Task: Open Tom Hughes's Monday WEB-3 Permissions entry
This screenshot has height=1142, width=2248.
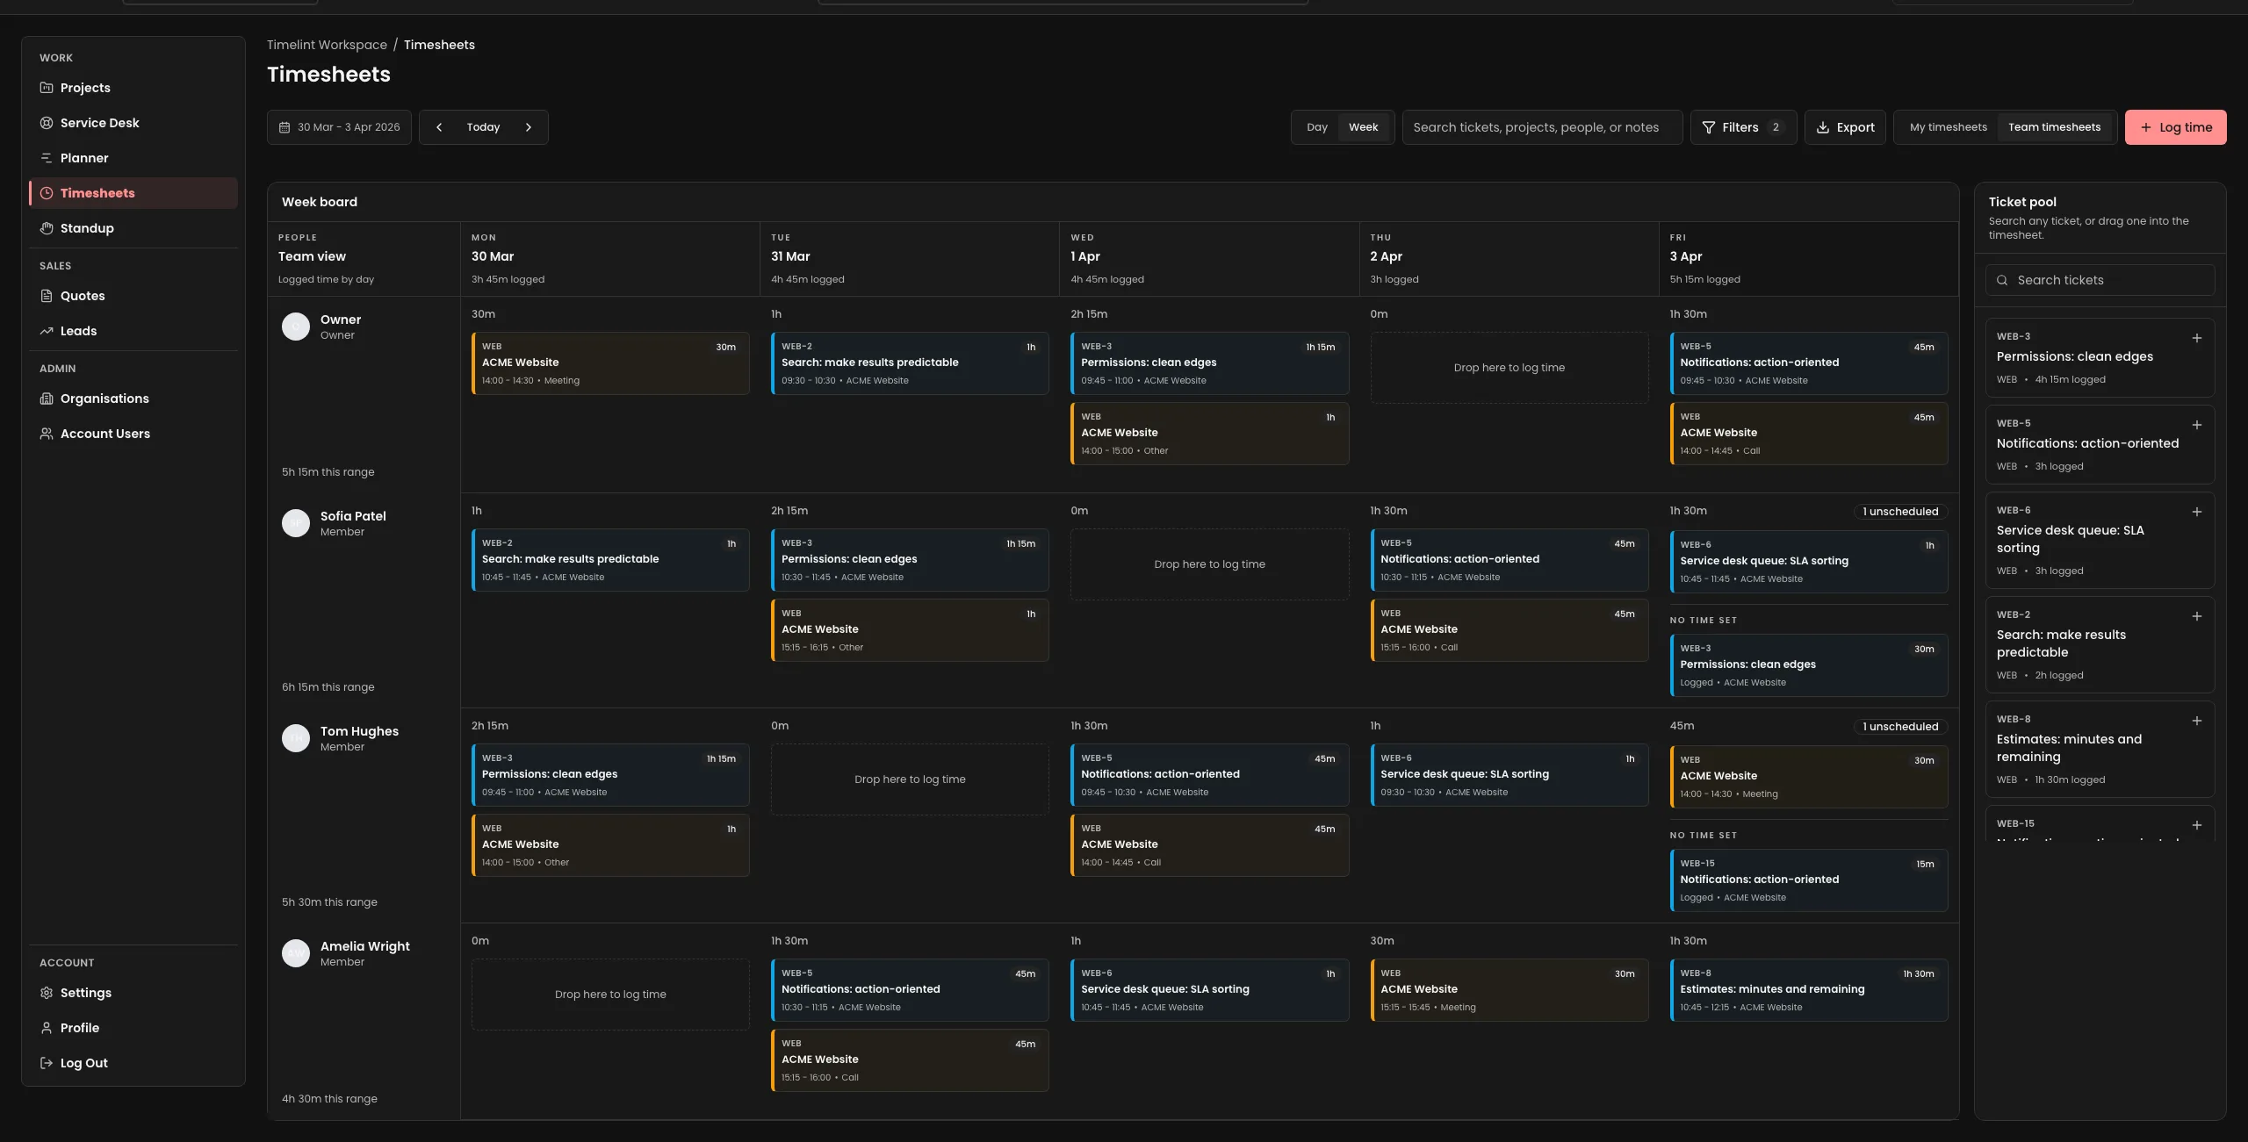Action: pos(610,775)
